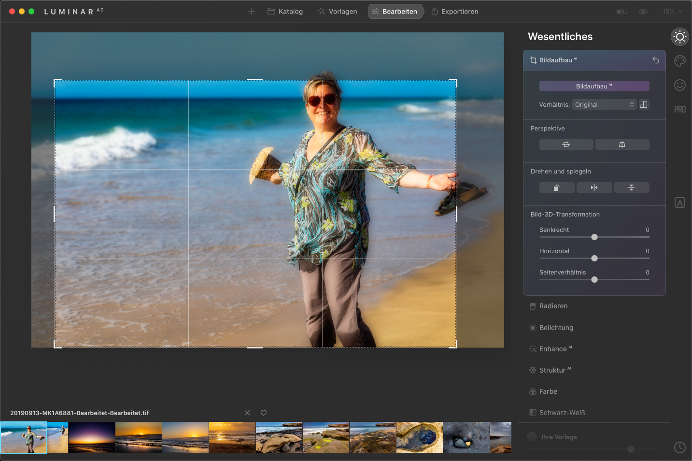
Task: Switch to the Vorlagen tab
Action: point(338,12)
